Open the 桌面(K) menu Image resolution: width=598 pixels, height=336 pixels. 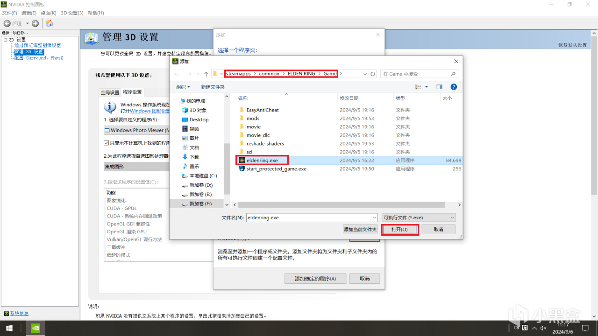(x=49, y=13)
